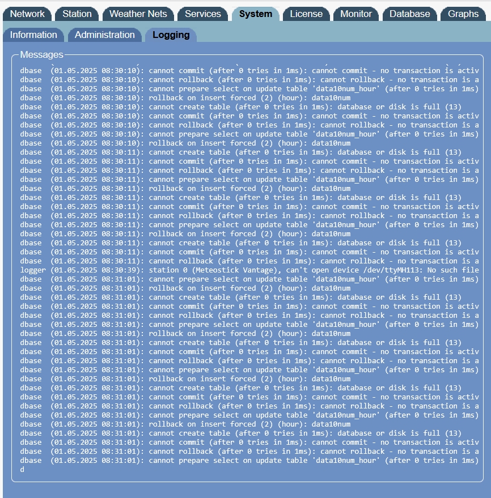Screen dimensions: 491x498
Task: Open the Database tab
Action: coord(410,14)
